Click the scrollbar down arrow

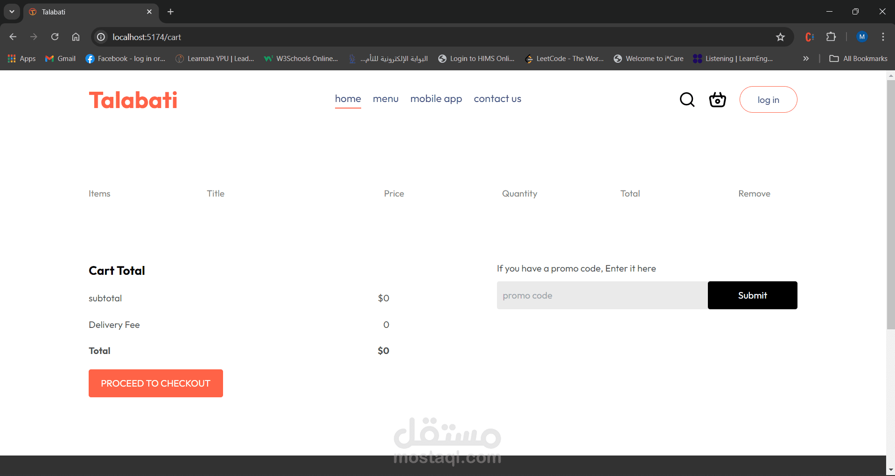point(891,470)
